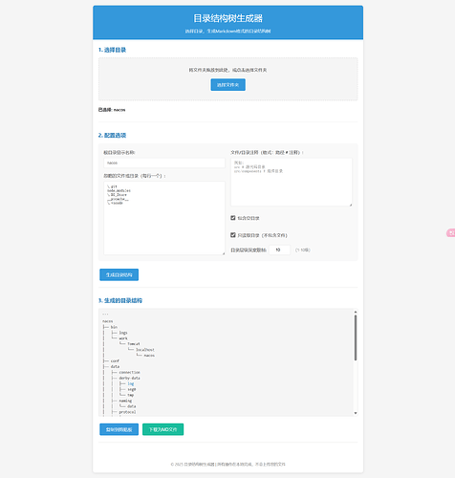Click the blue 选择文件夹 button

tap(227, 85)
